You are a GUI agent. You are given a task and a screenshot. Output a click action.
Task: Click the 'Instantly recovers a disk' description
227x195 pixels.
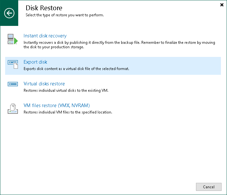tap(96, 43)
